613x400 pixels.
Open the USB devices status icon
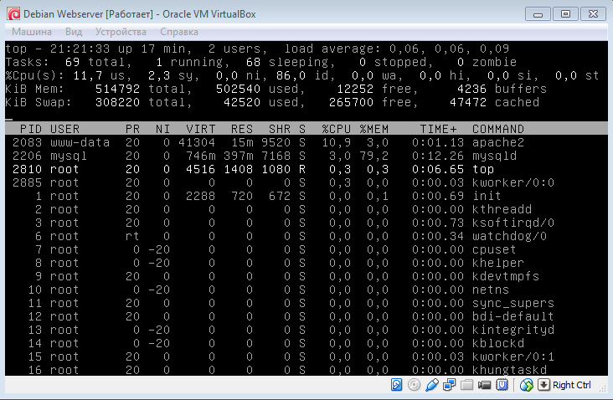(431, 385)
